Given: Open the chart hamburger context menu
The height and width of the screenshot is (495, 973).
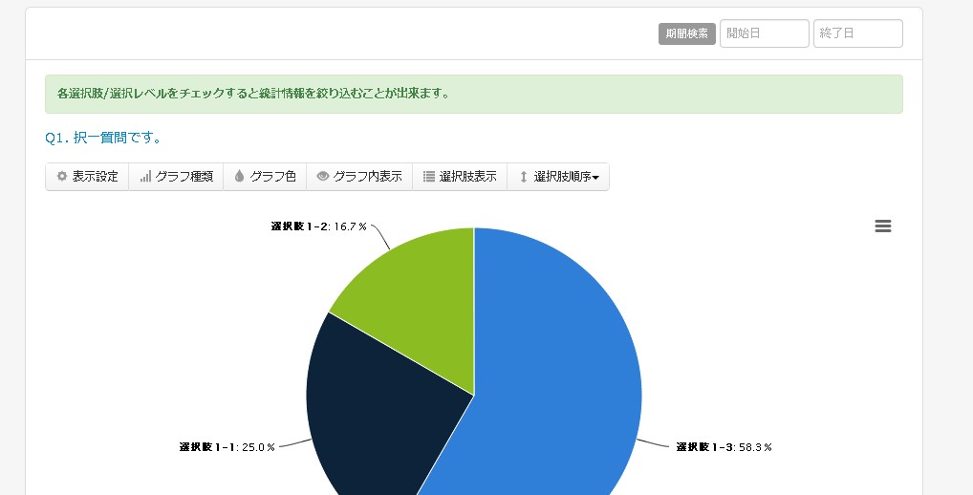Looking at the screenshot, I should [883, 226].
